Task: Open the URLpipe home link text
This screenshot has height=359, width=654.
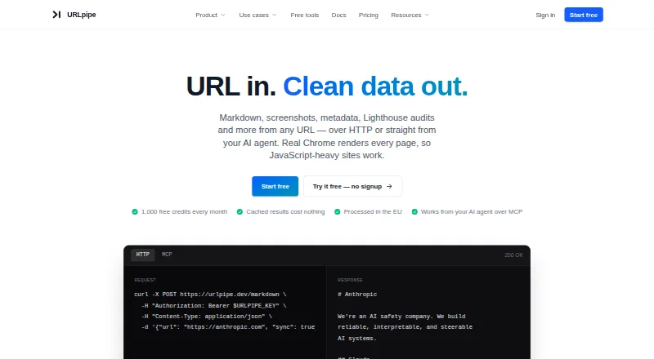Action: tap(81, 15)
